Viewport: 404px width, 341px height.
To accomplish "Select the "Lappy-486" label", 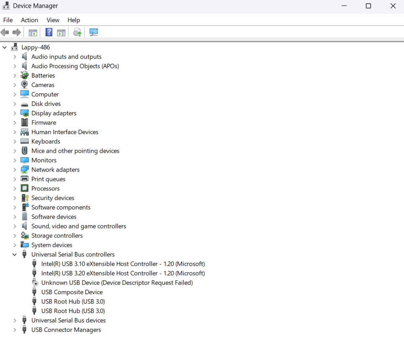I will click(36, 47).
